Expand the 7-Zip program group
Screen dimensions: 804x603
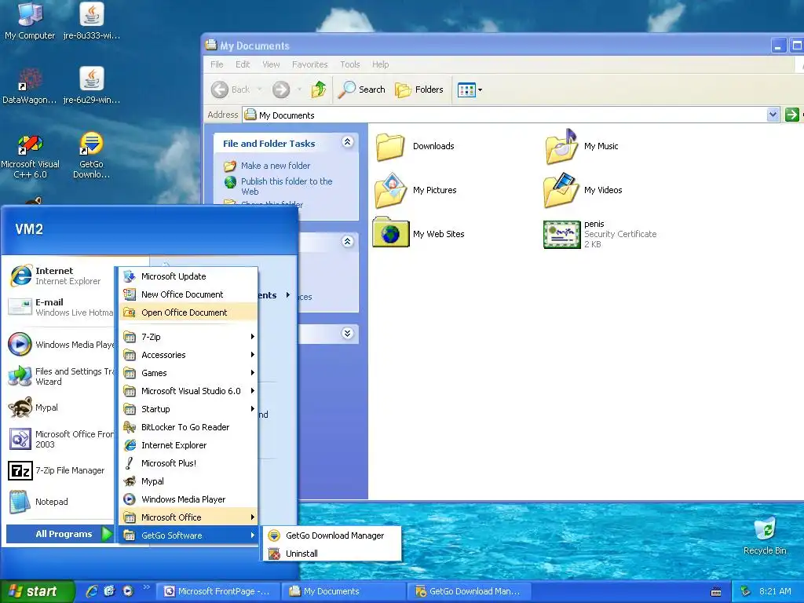coord(188,337)
